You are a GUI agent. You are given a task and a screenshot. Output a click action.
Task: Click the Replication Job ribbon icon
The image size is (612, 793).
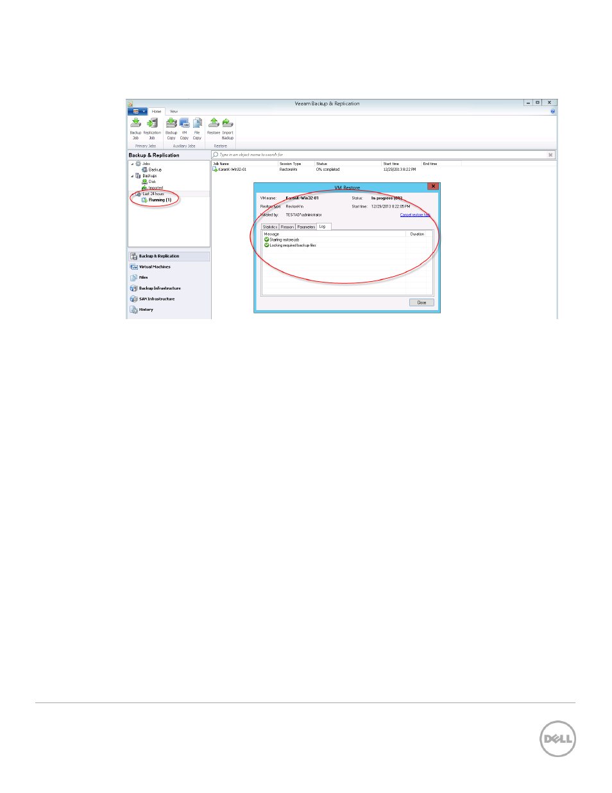[152, 128]
